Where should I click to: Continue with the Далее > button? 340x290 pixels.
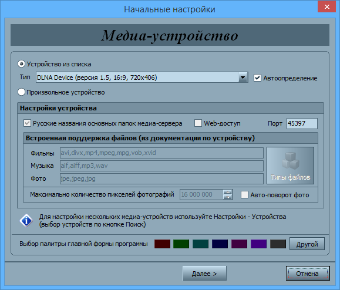204,274
